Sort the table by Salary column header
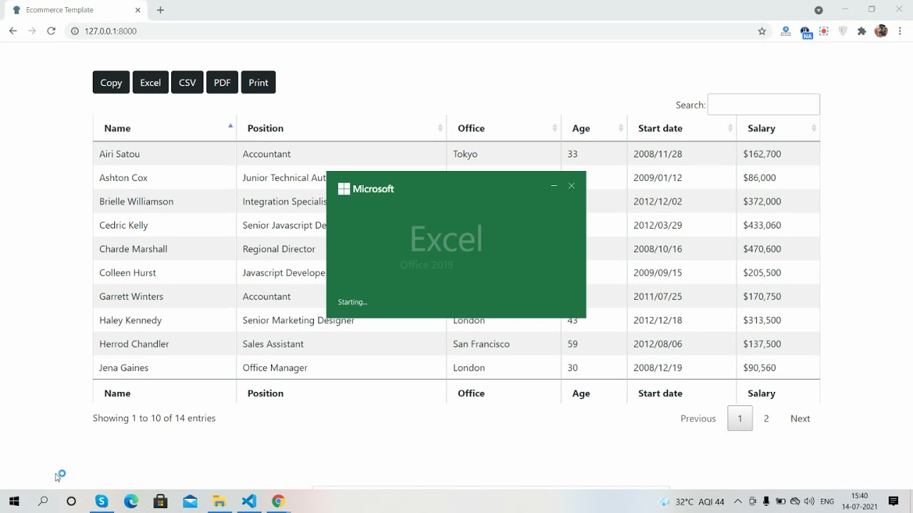 pyautogui.click(x=778, y=128)
